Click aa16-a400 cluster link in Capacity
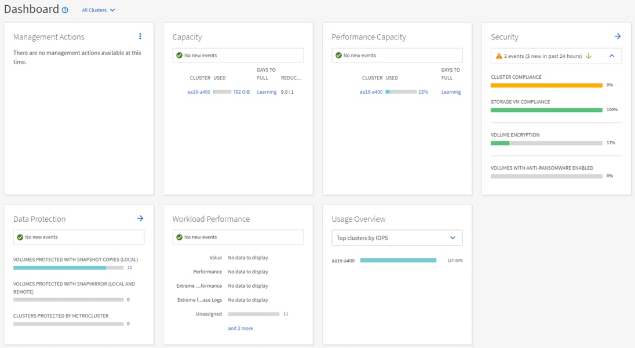Viewport: 635px width, 348px height. tap(199, 92)
